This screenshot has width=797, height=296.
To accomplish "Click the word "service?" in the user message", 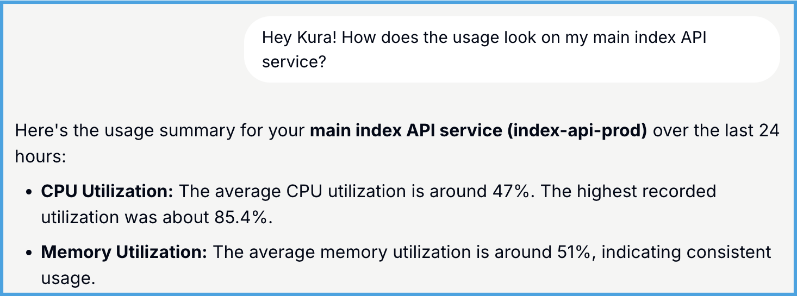I will [294, 61].
